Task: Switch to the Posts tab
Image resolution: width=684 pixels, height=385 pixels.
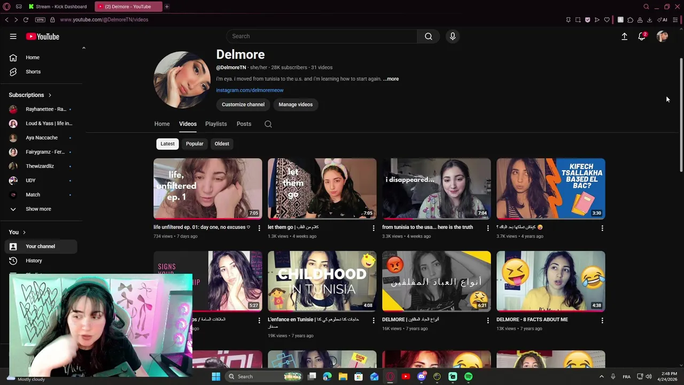Action: 244,124
